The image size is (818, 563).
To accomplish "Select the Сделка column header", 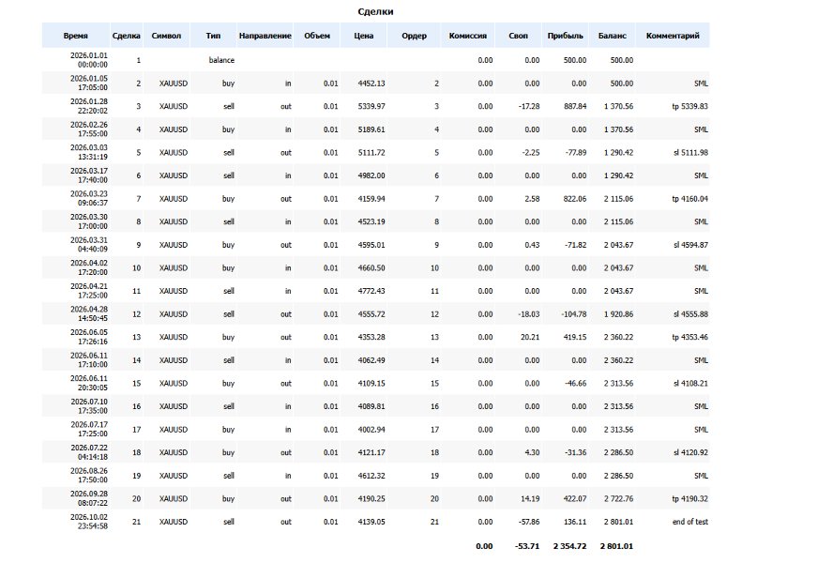I will tap(127, 36).
